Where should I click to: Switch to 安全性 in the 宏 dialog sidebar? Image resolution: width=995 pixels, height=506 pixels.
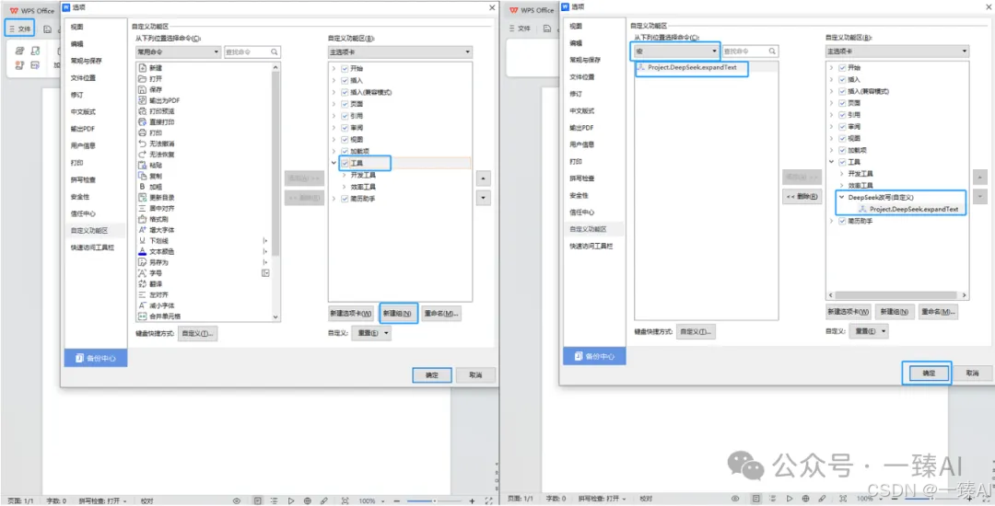(579, 195)
